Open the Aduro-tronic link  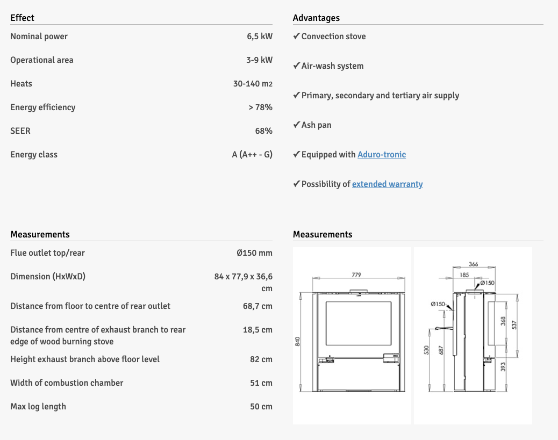click(382, 155)
